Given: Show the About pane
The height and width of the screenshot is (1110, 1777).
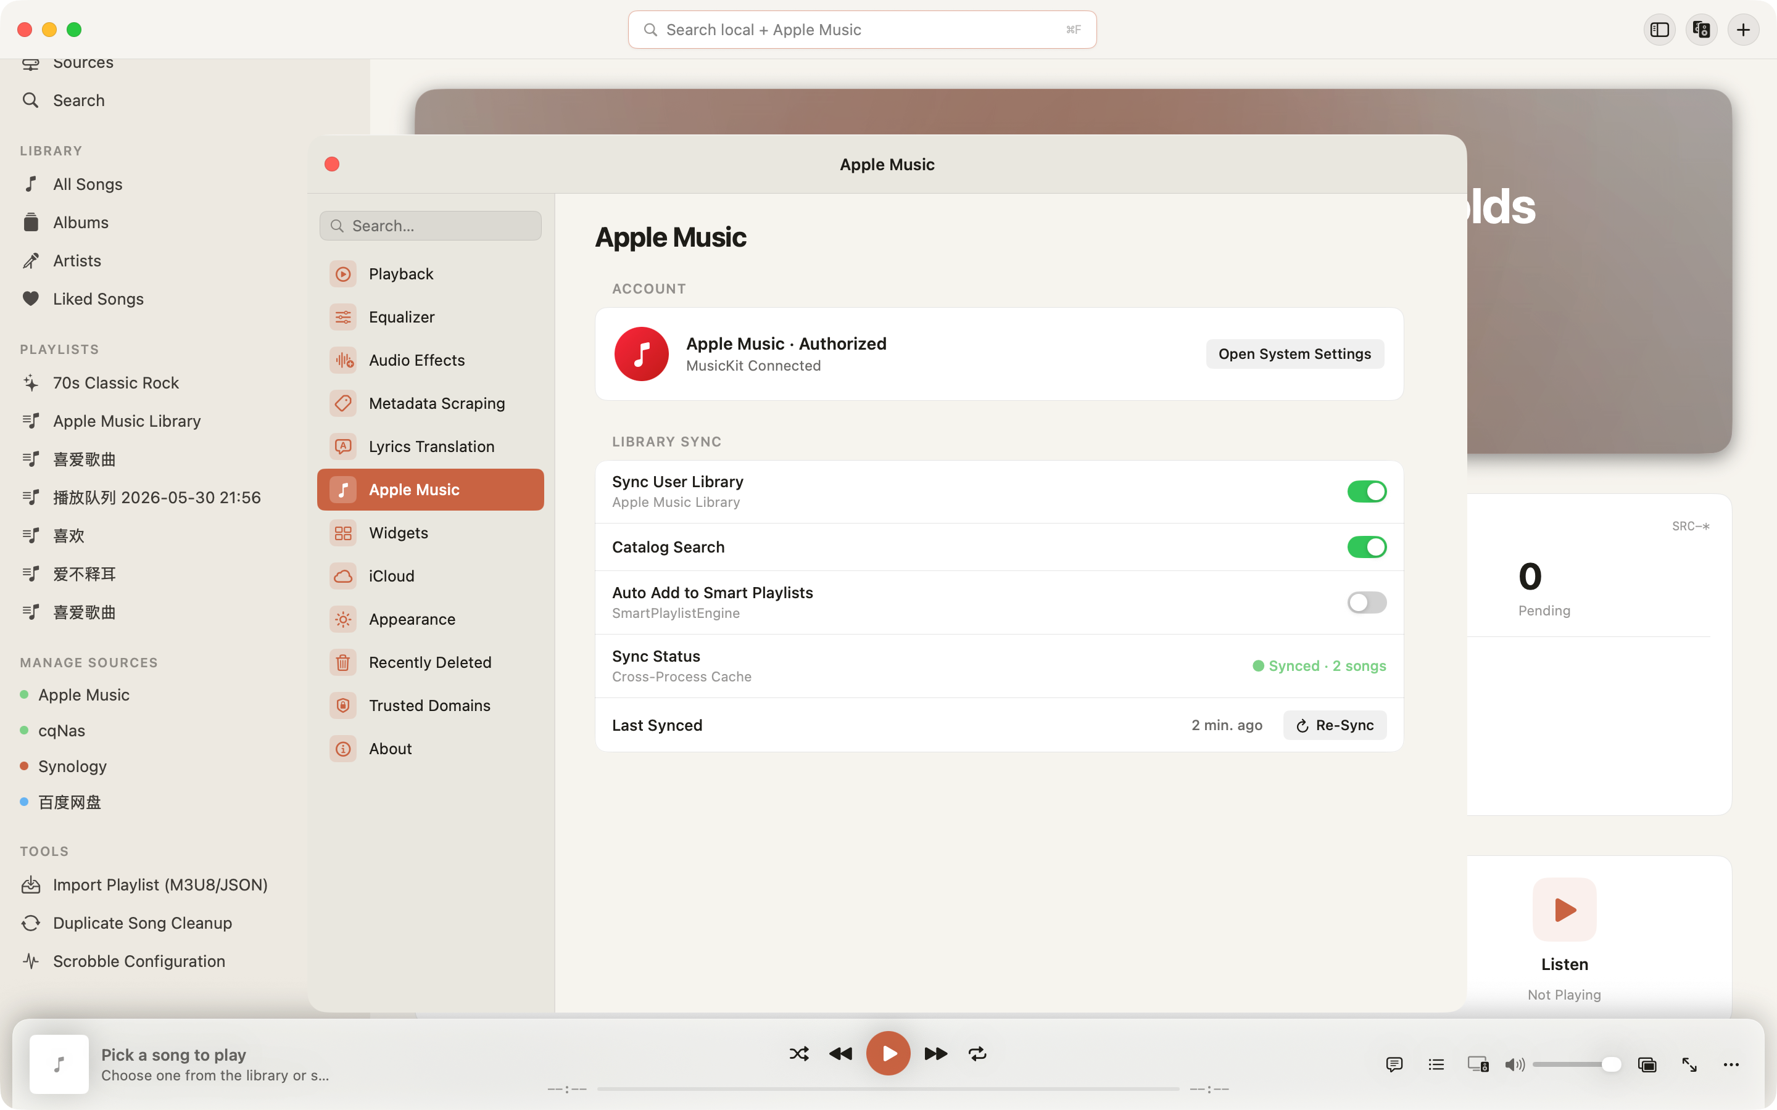Looking at the screenshot, I should tap(430, 749).
